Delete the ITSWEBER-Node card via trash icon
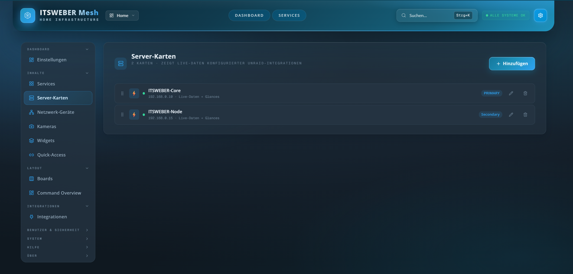The height and width of the screenshot is (274, 573). (x=525, y=115)
